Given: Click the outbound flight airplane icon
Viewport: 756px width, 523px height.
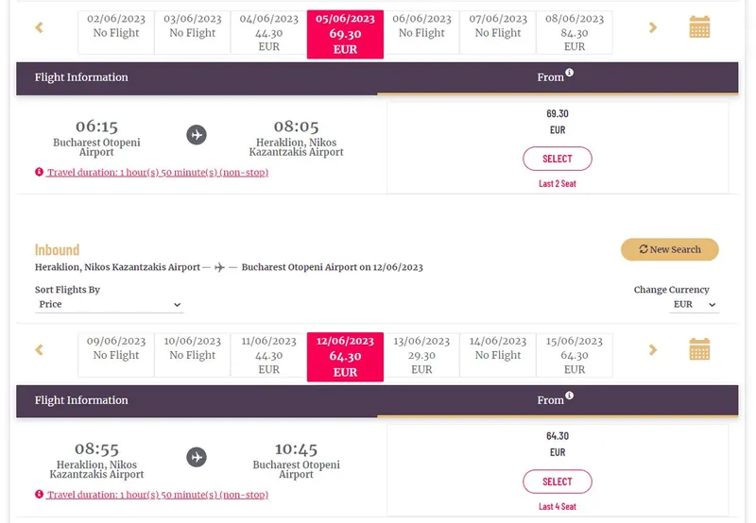Looking at the screenshot, I should coord(197,135).
